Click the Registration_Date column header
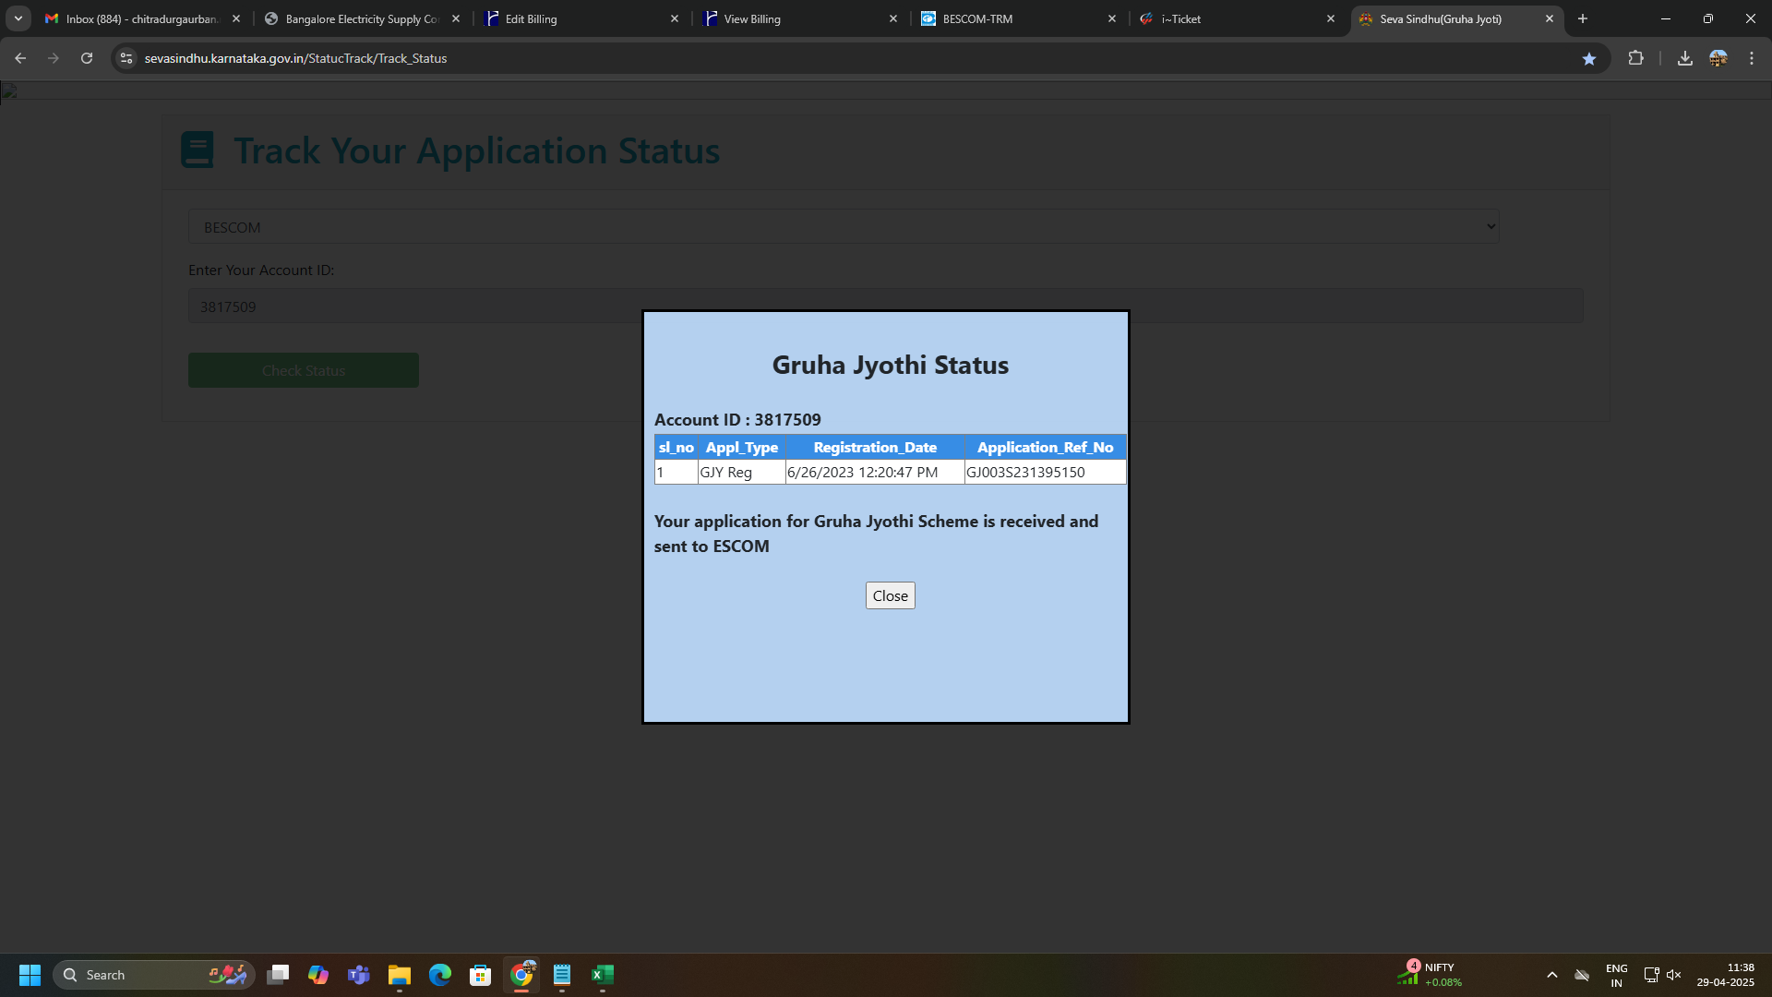Screen dimensions: 1772x997 [874, 447]
